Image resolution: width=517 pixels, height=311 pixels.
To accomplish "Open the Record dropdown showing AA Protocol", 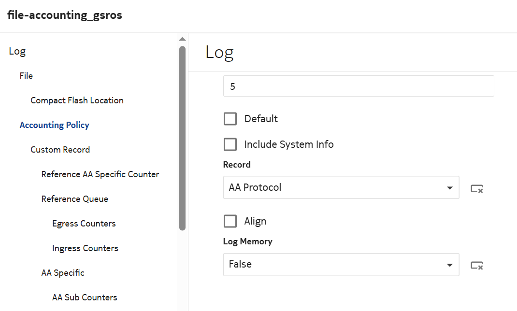I will click(x=341, y=187).
